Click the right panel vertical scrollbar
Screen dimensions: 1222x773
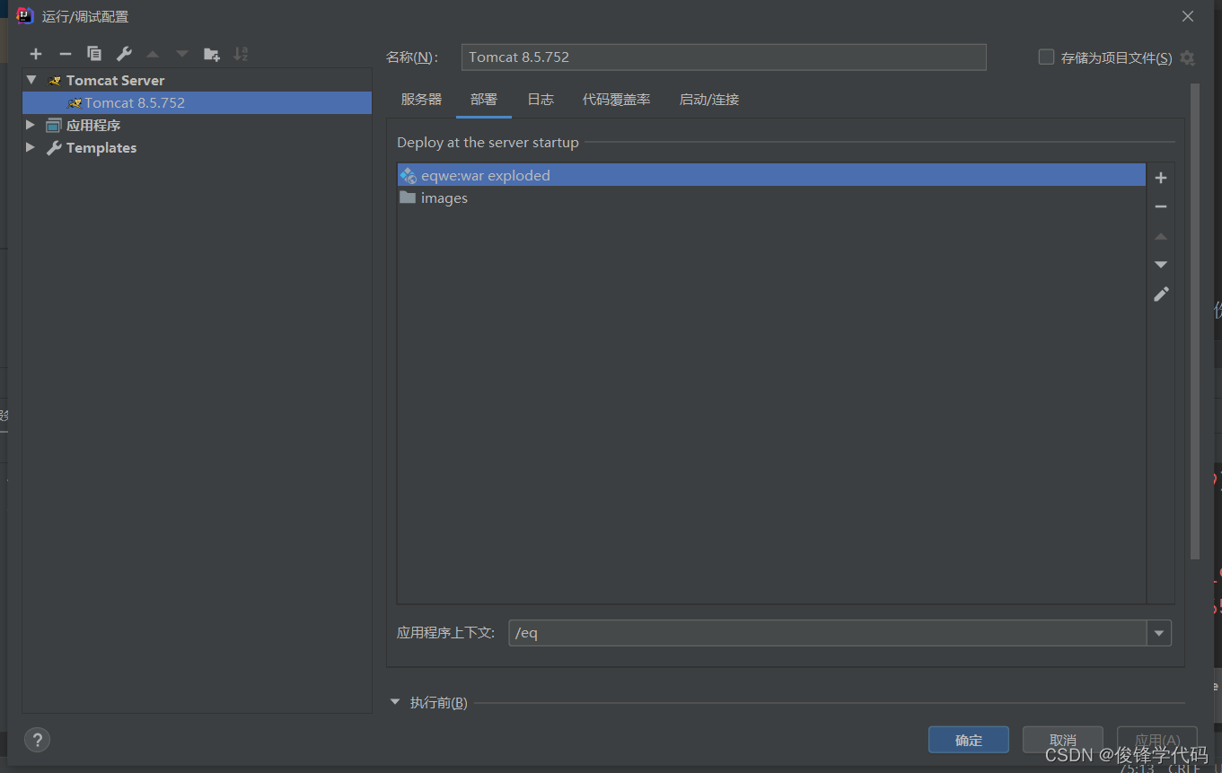click(1195, 321)
